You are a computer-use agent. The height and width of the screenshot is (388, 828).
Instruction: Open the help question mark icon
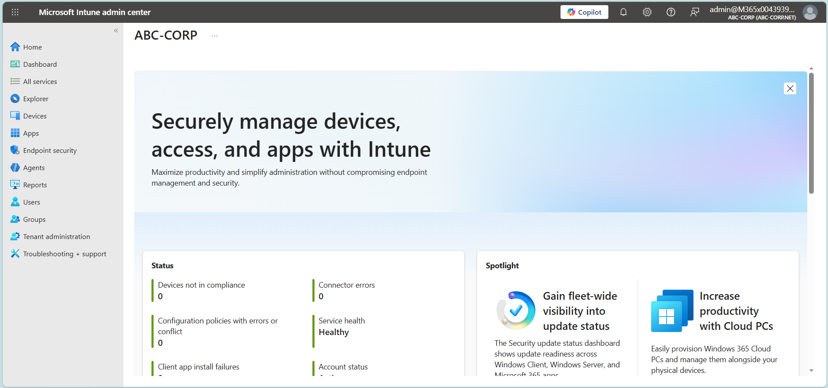tap(671, 12)
